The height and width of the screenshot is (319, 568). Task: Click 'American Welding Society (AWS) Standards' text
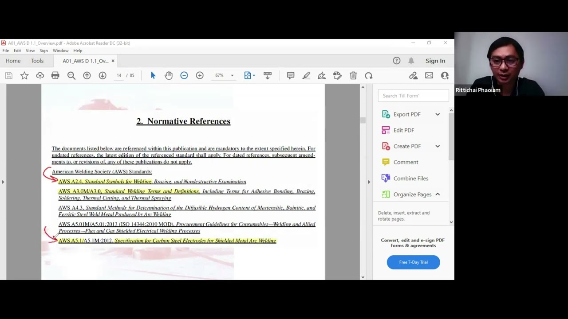102,172
